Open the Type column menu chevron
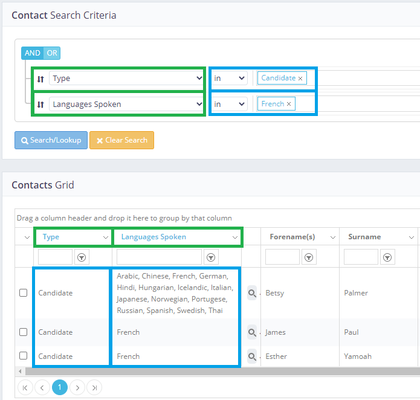 [106, 237]
